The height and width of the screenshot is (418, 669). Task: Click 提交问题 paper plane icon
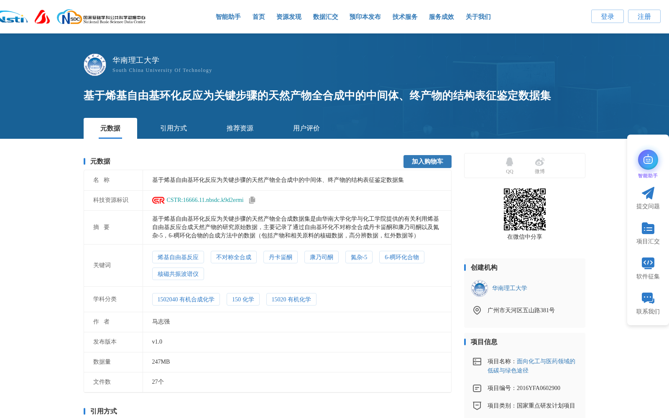648,193
